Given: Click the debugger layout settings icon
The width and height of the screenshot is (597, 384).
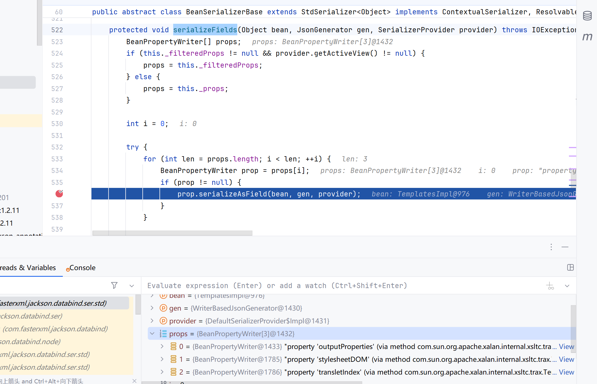Looking at the screenshot, I should pyautogui.click(x=570, y=267).
